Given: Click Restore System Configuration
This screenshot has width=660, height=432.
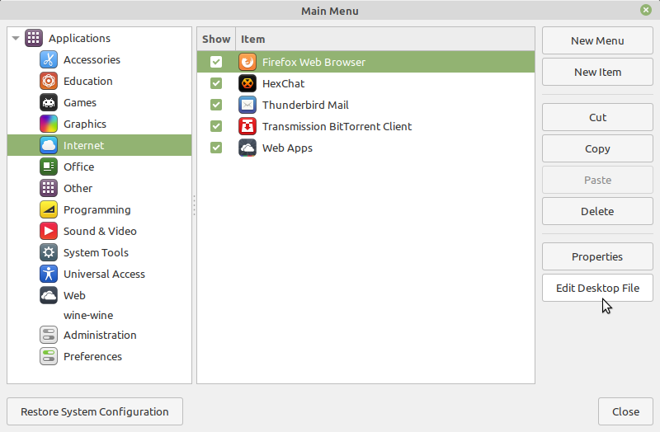Looking at the screenshot, I should coord(95,411).
